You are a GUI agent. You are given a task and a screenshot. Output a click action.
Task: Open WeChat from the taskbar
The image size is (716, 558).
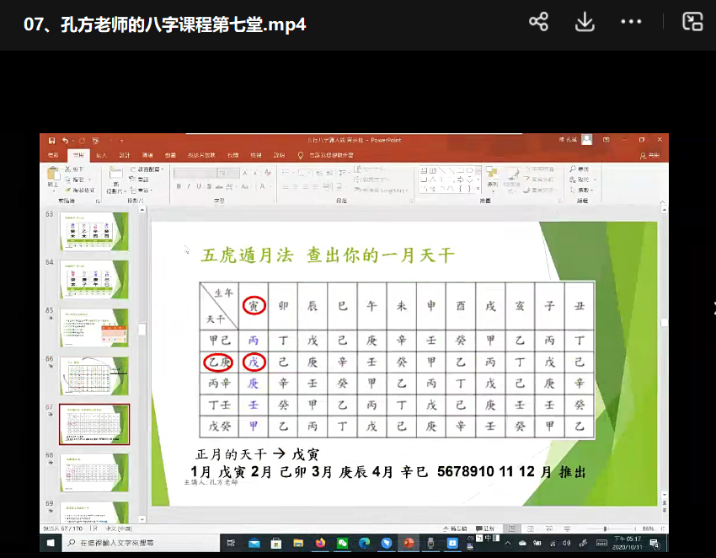(x=343, y=543)
